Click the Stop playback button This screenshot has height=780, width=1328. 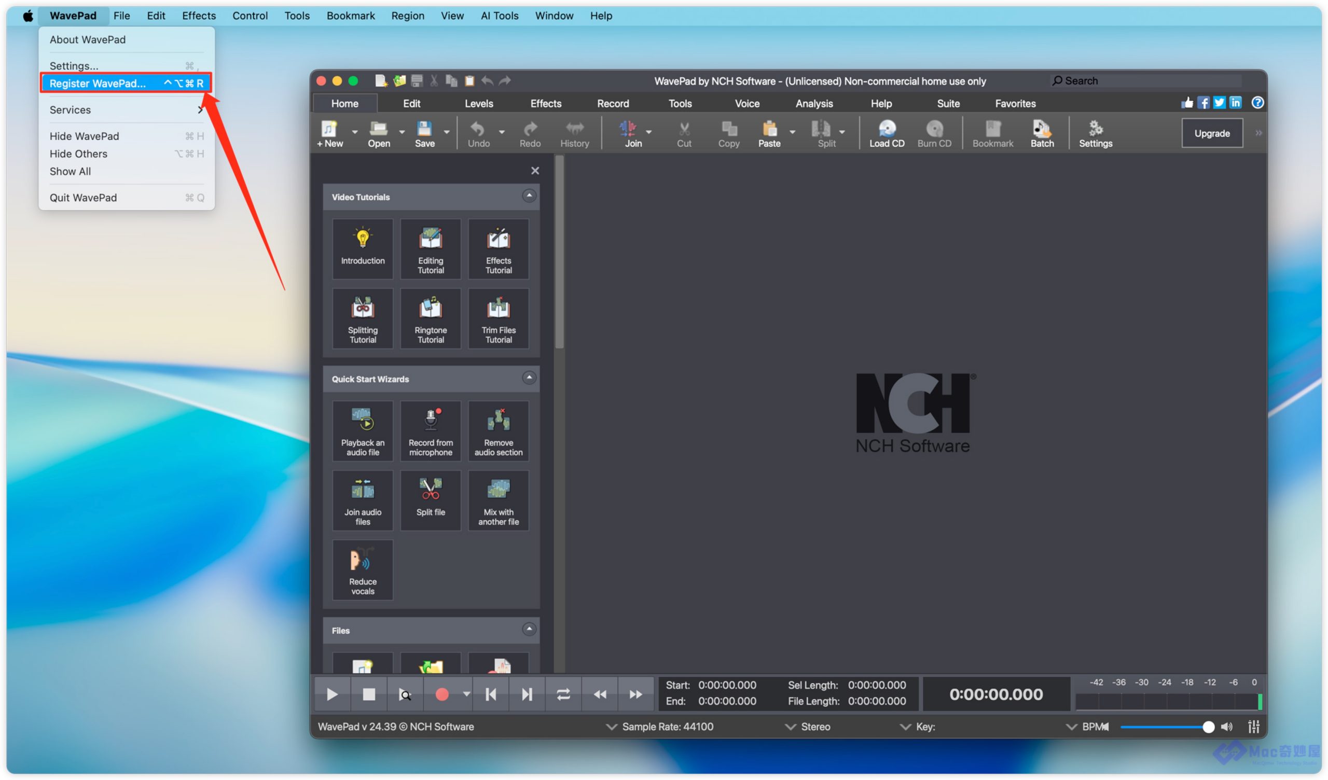click(369, 694)
